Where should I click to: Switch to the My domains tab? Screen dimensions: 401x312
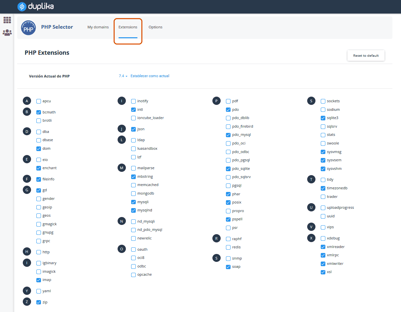[98, 27]
